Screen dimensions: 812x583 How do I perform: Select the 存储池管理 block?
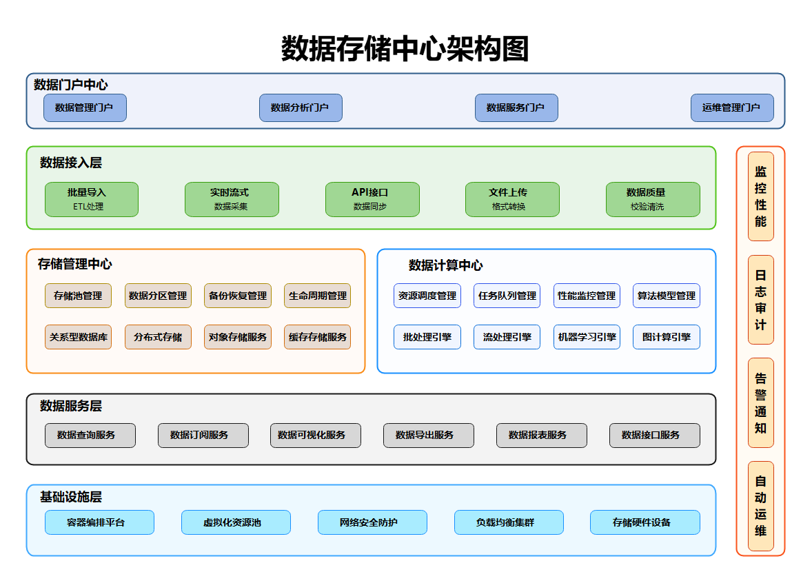[x=78, y=296]
